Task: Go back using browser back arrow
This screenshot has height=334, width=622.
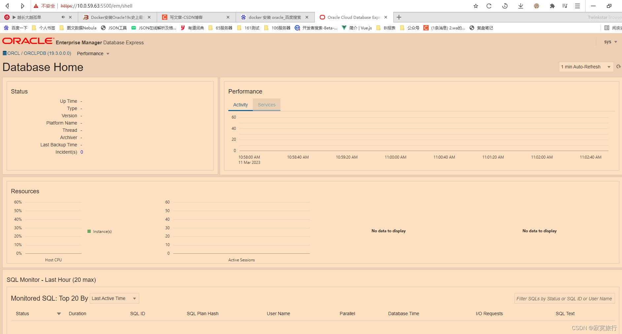Action: [x=7, y=6]
